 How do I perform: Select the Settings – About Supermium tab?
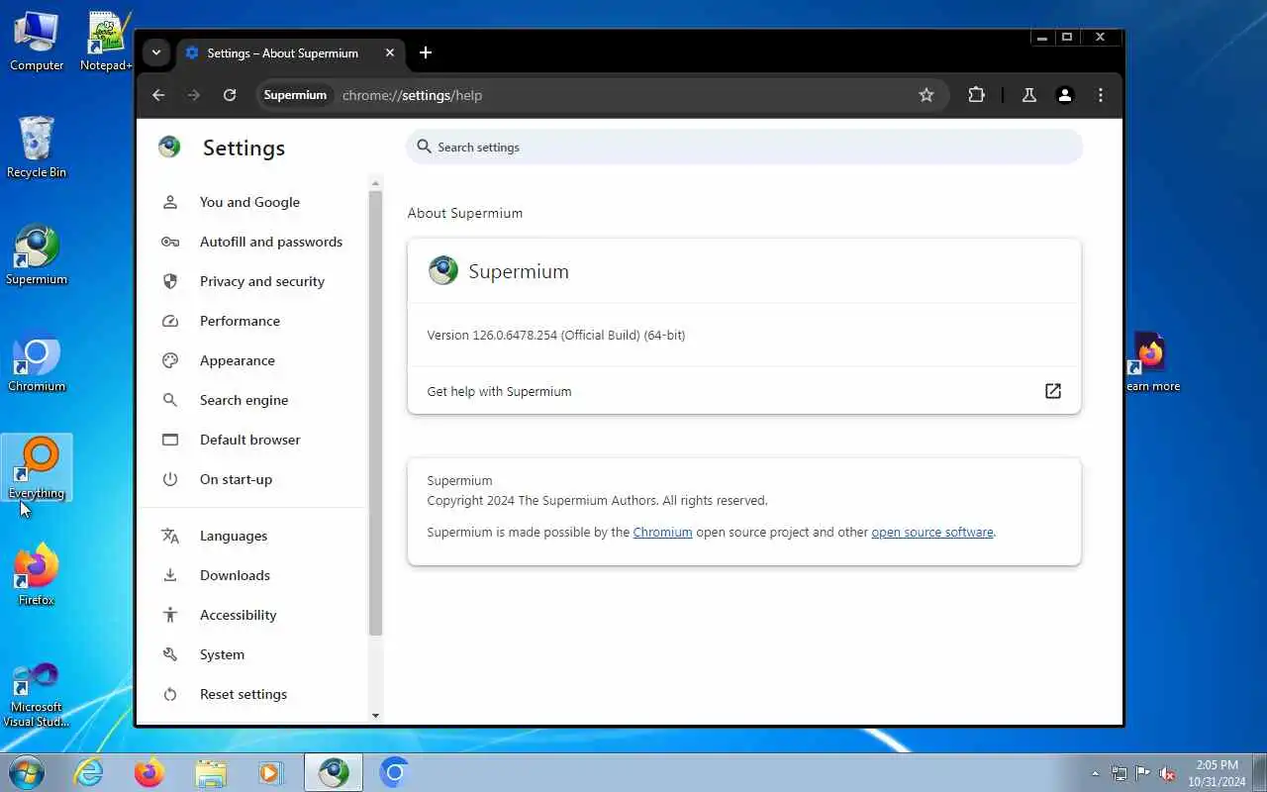[282, 53]
